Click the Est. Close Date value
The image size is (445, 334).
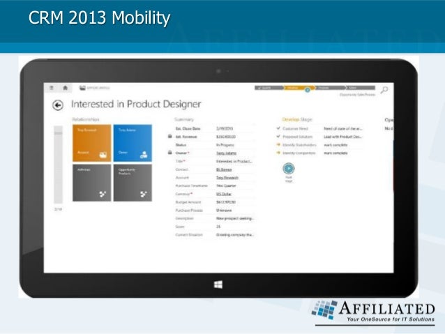click(225, 128)
